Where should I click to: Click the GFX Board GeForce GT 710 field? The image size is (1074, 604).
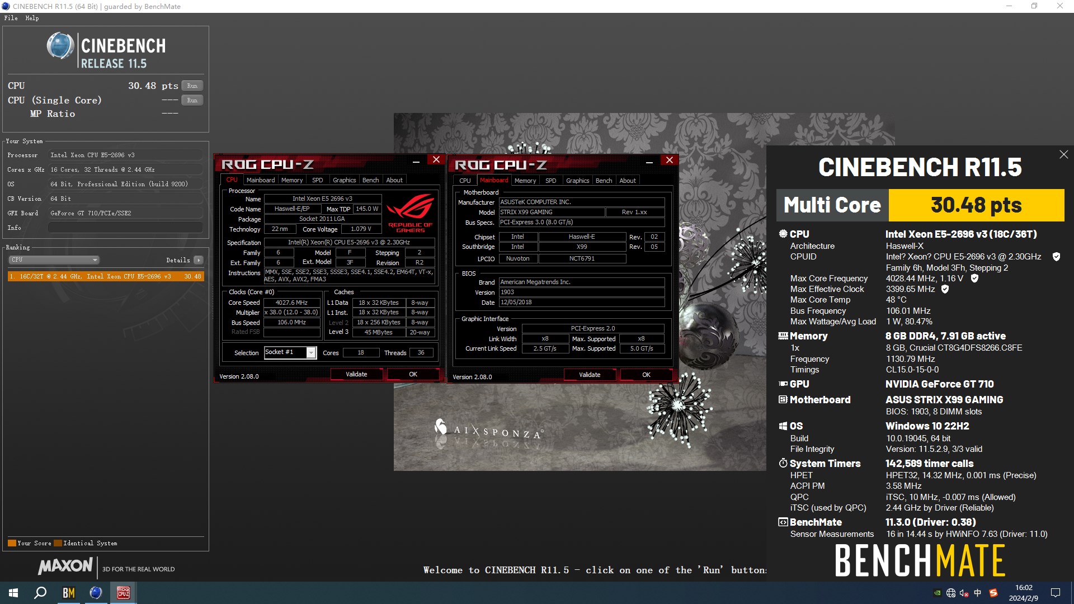(125, 213)
